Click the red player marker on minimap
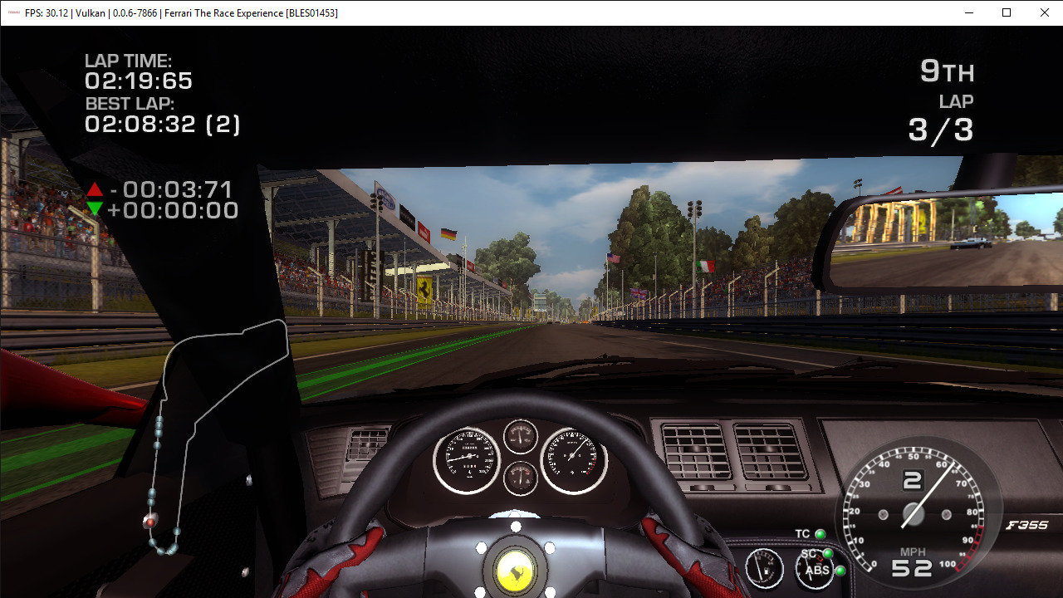The image size is (1063, 598). coord(149,522)
